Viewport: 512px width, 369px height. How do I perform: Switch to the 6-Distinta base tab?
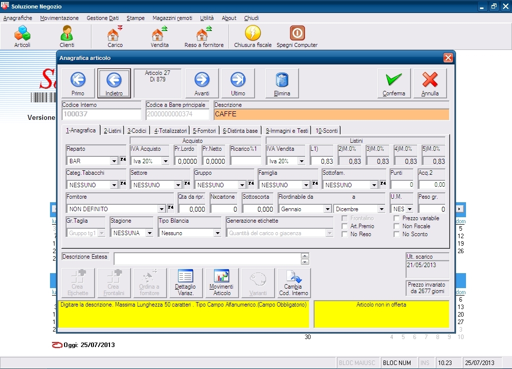[x=240, y=131]
